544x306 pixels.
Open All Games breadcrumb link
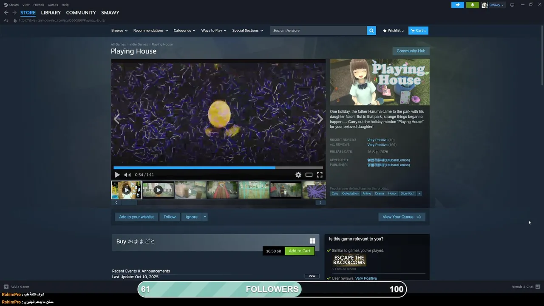[118, 44]
